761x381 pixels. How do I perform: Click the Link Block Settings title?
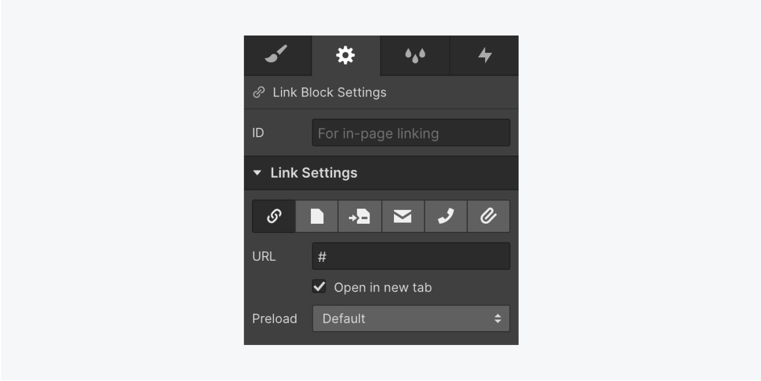point(330,92)
